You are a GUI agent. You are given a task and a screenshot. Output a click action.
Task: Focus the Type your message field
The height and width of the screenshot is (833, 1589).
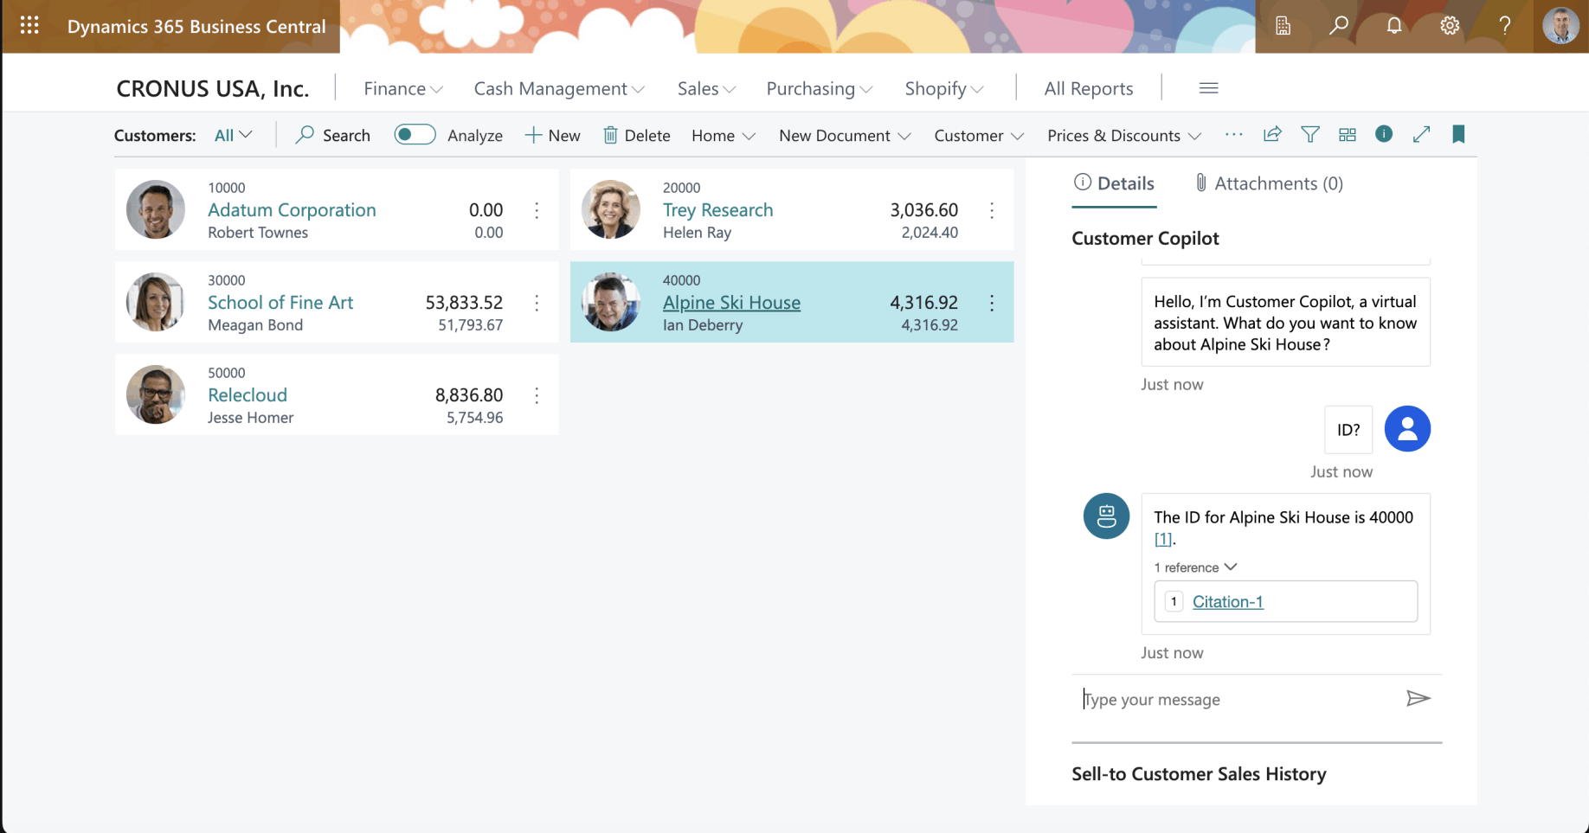(1238, 699)
